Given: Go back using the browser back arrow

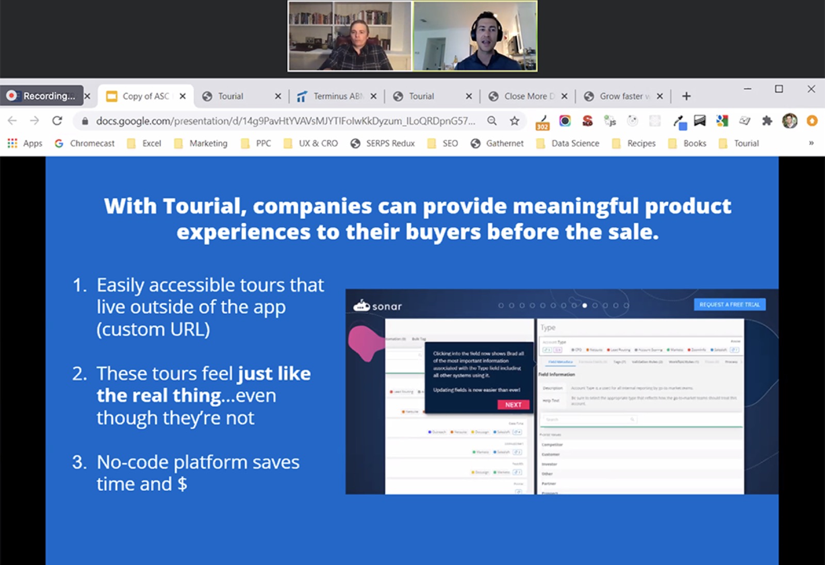Looking at the screenshot, I should (12, 121).
